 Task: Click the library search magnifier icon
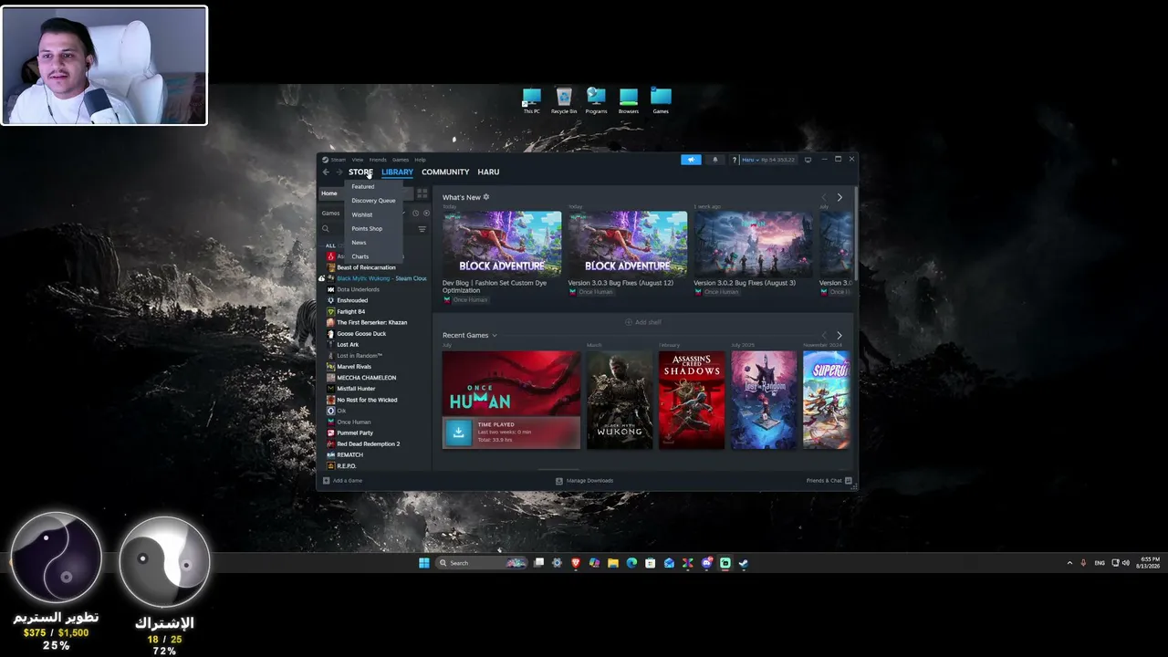[325, 229]
